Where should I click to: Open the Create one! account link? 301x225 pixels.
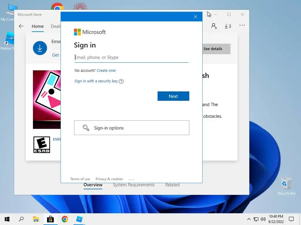pyautogui.click(x=106, y=70)
